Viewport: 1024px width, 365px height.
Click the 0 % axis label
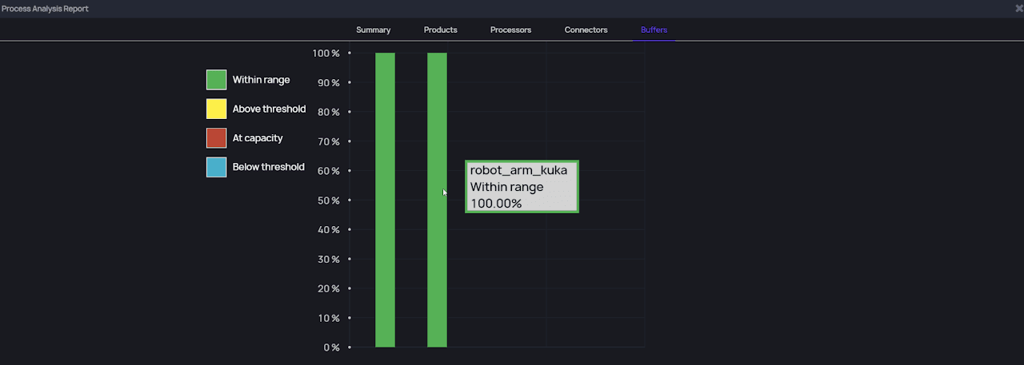point(330,347)
